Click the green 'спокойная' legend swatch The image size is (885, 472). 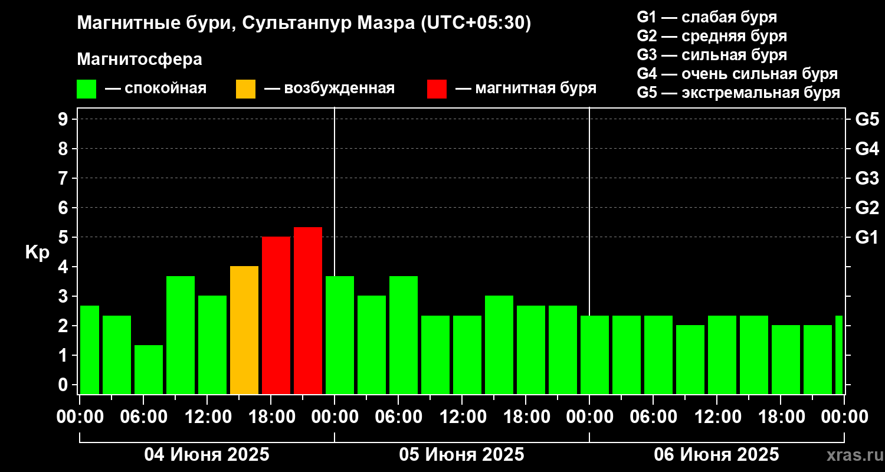click(87, 89)
